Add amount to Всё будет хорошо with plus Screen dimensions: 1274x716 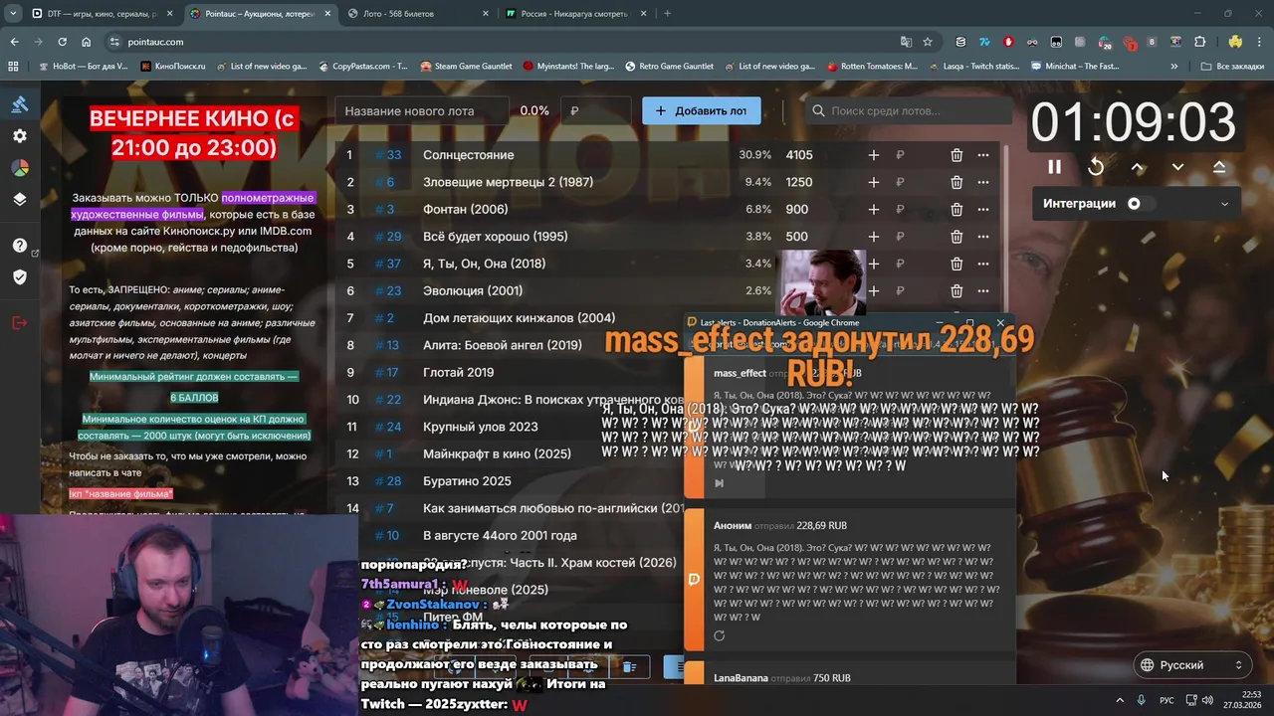[x=874, y=237]
